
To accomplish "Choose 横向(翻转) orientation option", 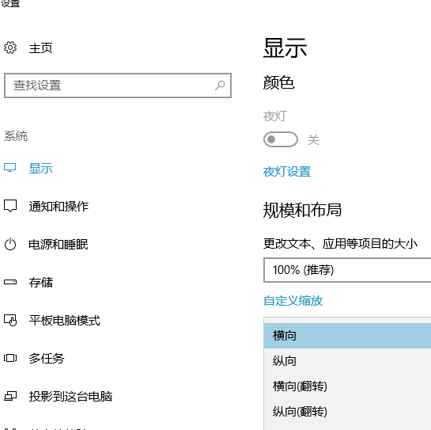I will [347, 386].
